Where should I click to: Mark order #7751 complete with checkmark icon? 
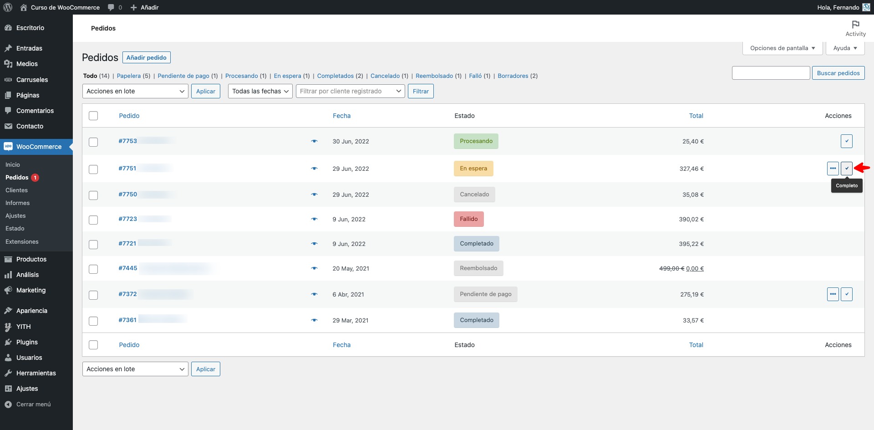[x=847, y=169]
